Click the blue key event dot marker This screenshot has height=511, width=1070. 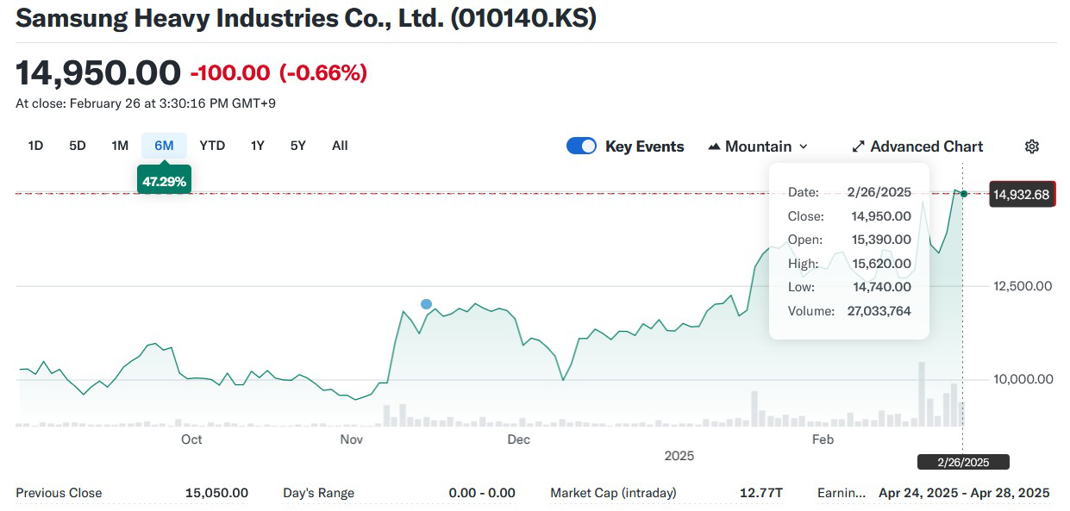pyautogui.click(x=426, y=304)
